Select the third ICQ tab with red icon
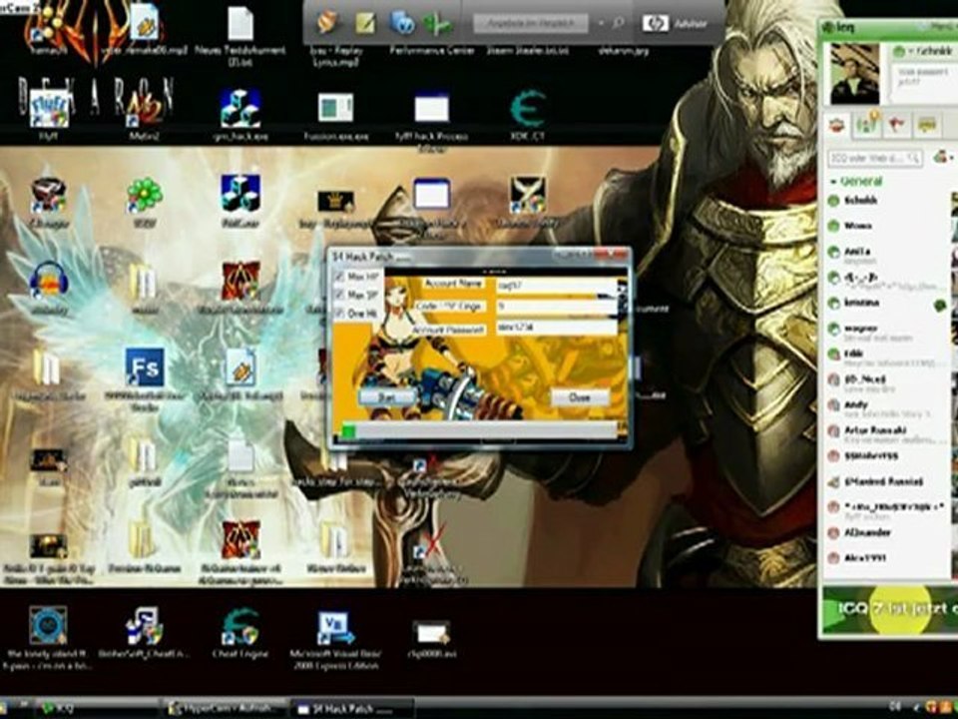The image size is (958, 719). (897, 125)
